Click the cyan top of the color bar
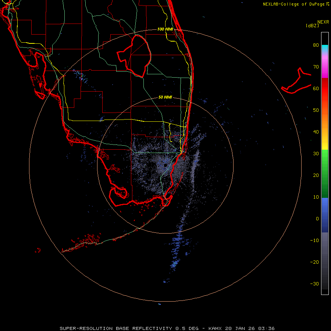The height and width of the screenshot is (331, 331). click(x=325, y=47)
